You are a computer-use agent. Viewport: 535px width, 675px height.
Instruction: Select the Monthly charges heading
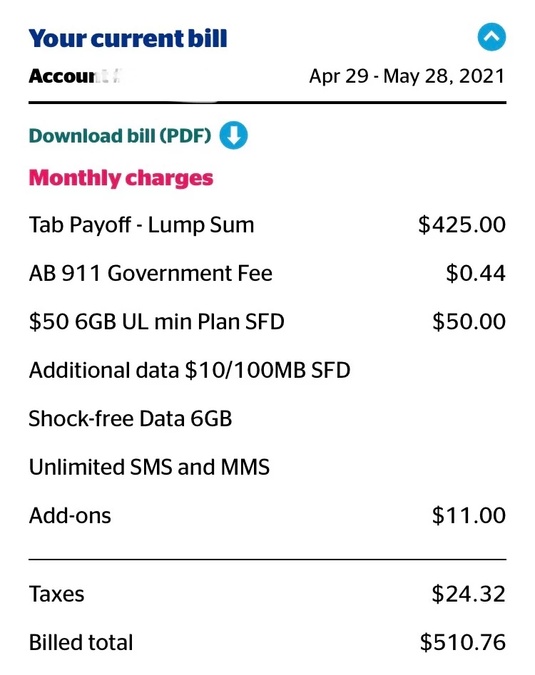tap(121, 178)
